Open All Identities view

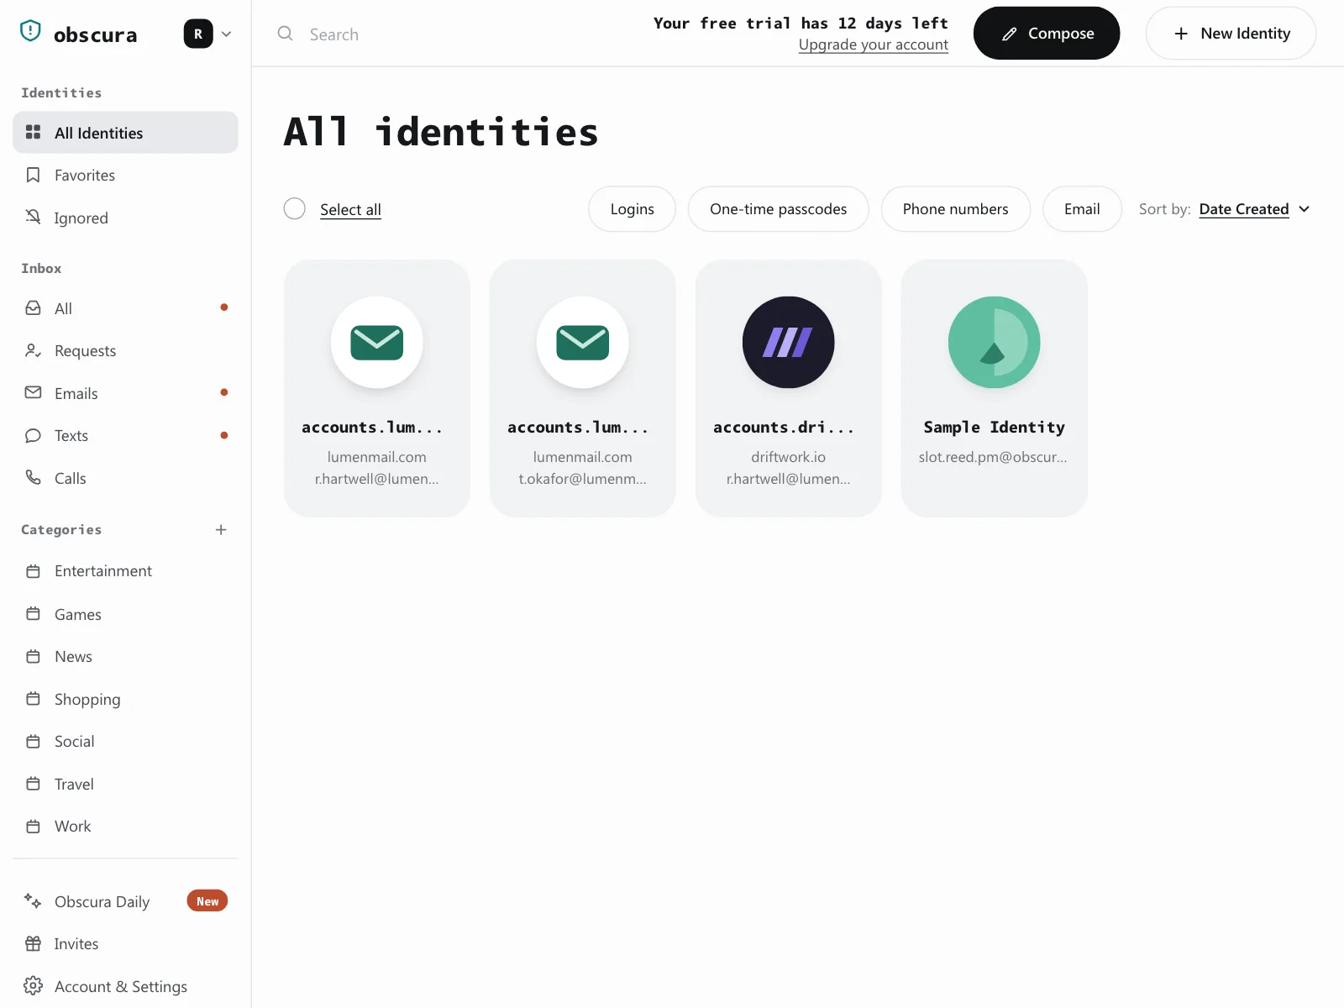pyautogui.click(x=125, y=133)
